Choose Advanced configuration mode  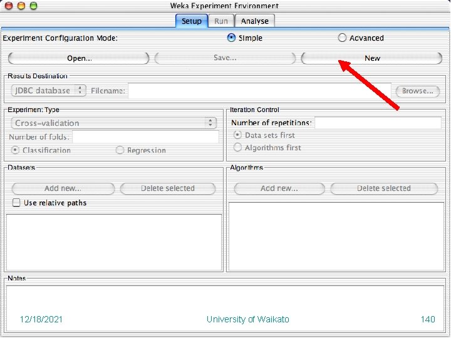click(342, 38)
